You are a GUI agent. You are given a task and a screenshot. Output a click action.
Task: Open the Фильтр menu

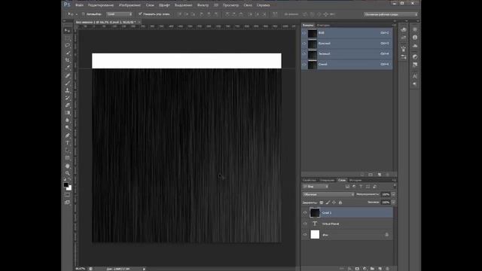click(x=203, y=5)
